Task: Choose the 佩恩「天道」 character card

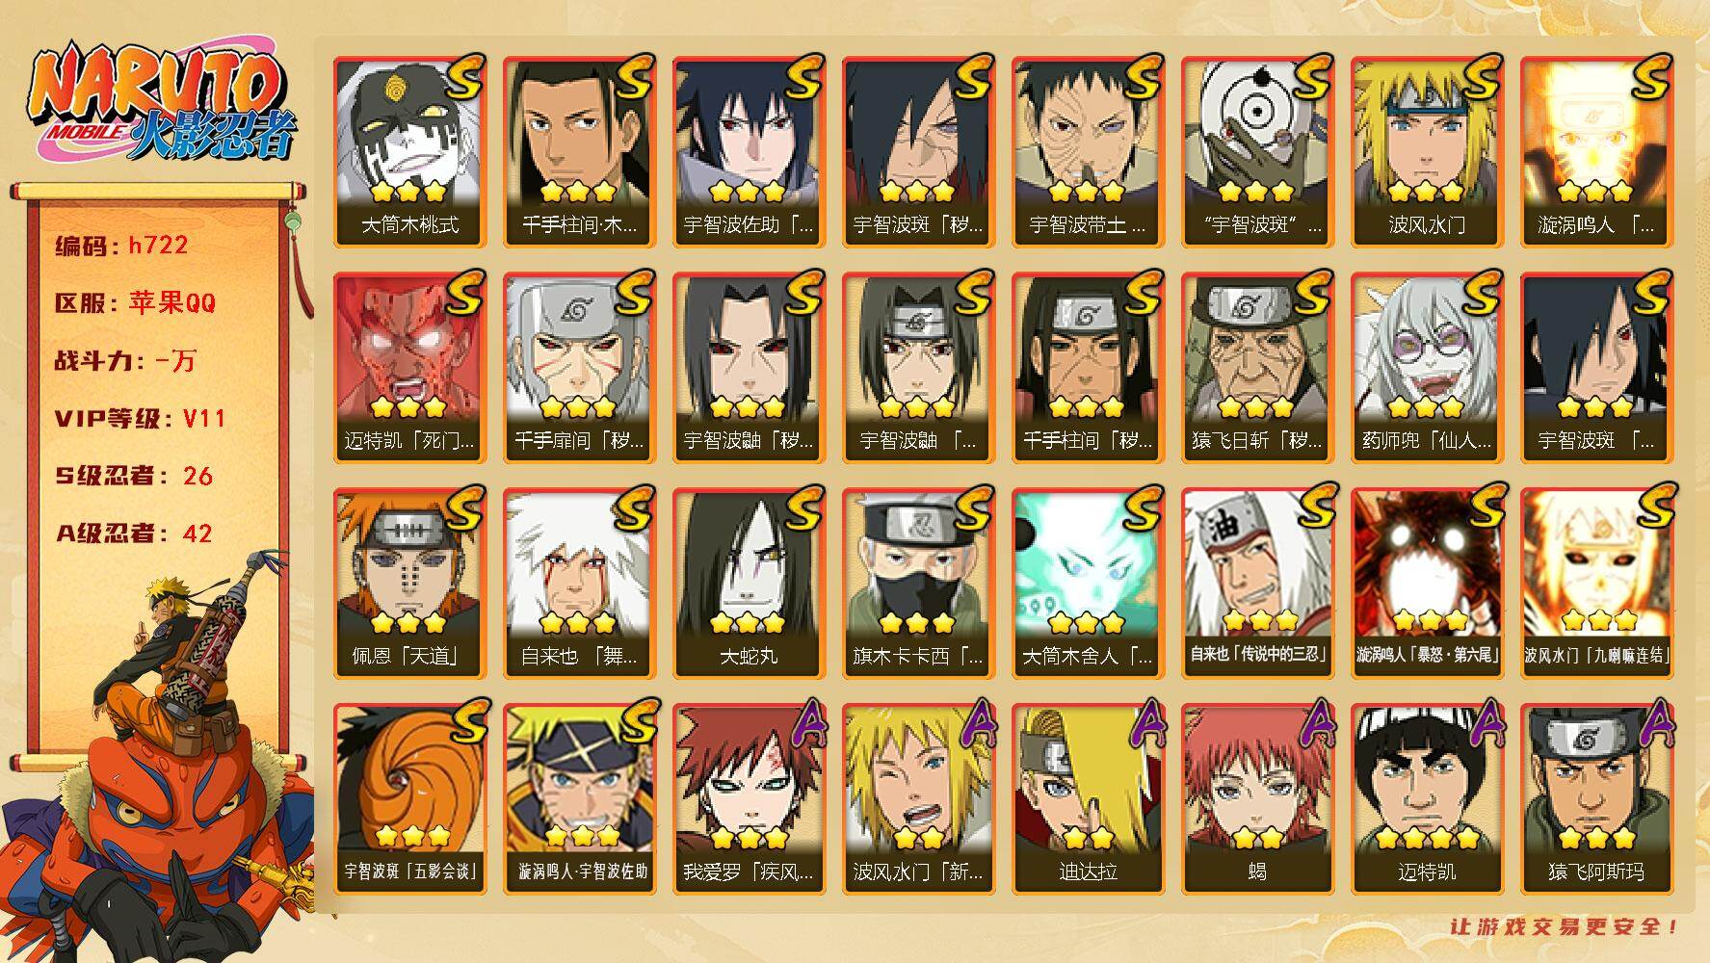Action: [x=409, y=583]
